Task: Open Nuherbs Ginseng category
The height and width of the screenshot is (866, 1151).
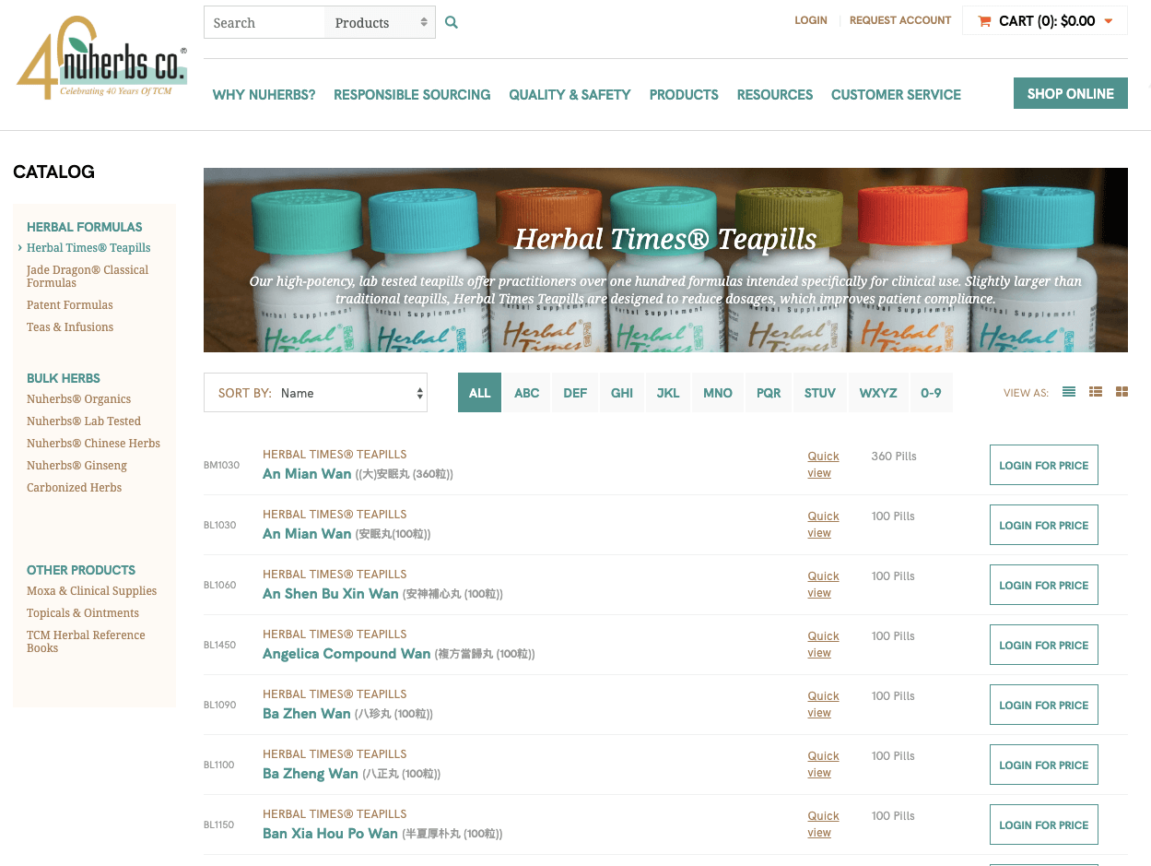Action: coord(77,466)
